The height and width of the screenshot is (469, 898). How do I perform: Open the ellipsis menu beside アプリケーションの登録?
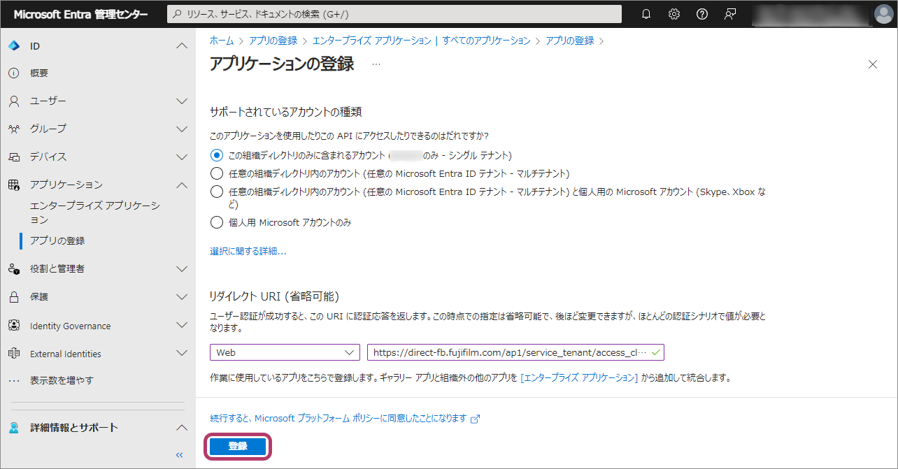[376, 64]
